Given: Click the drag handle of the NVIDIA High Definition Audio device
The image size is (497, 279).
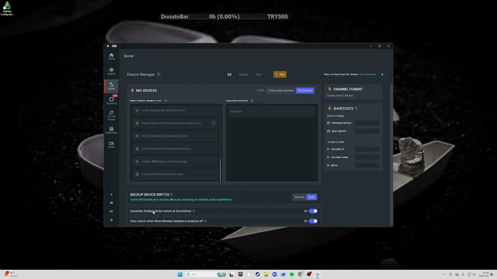Looking at the screenshot, I should point(137,149).
